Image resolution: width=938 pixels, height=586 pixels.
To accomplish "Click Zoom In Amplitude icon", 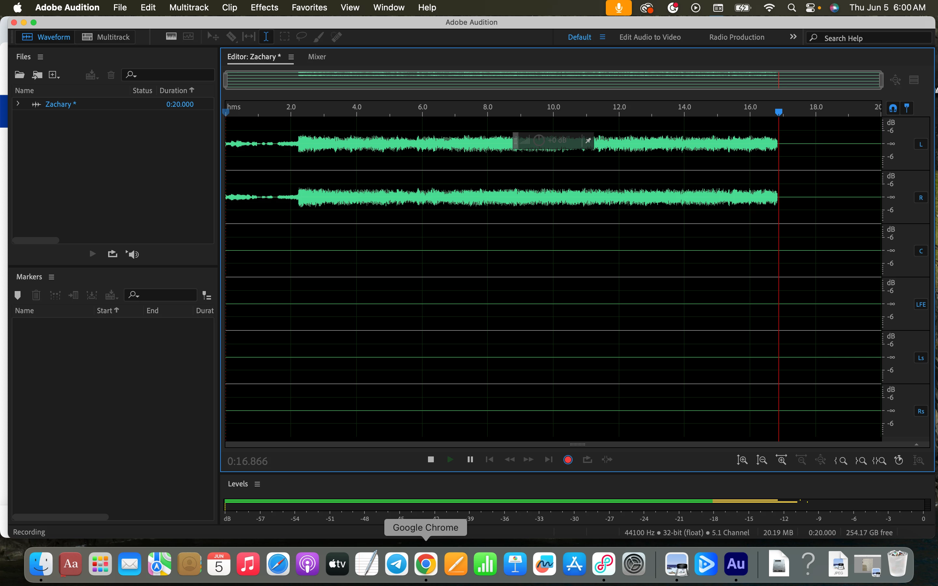I will 742,460.
